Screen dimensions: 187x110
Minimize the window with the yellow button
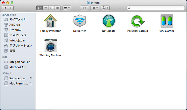click(8, 3)
